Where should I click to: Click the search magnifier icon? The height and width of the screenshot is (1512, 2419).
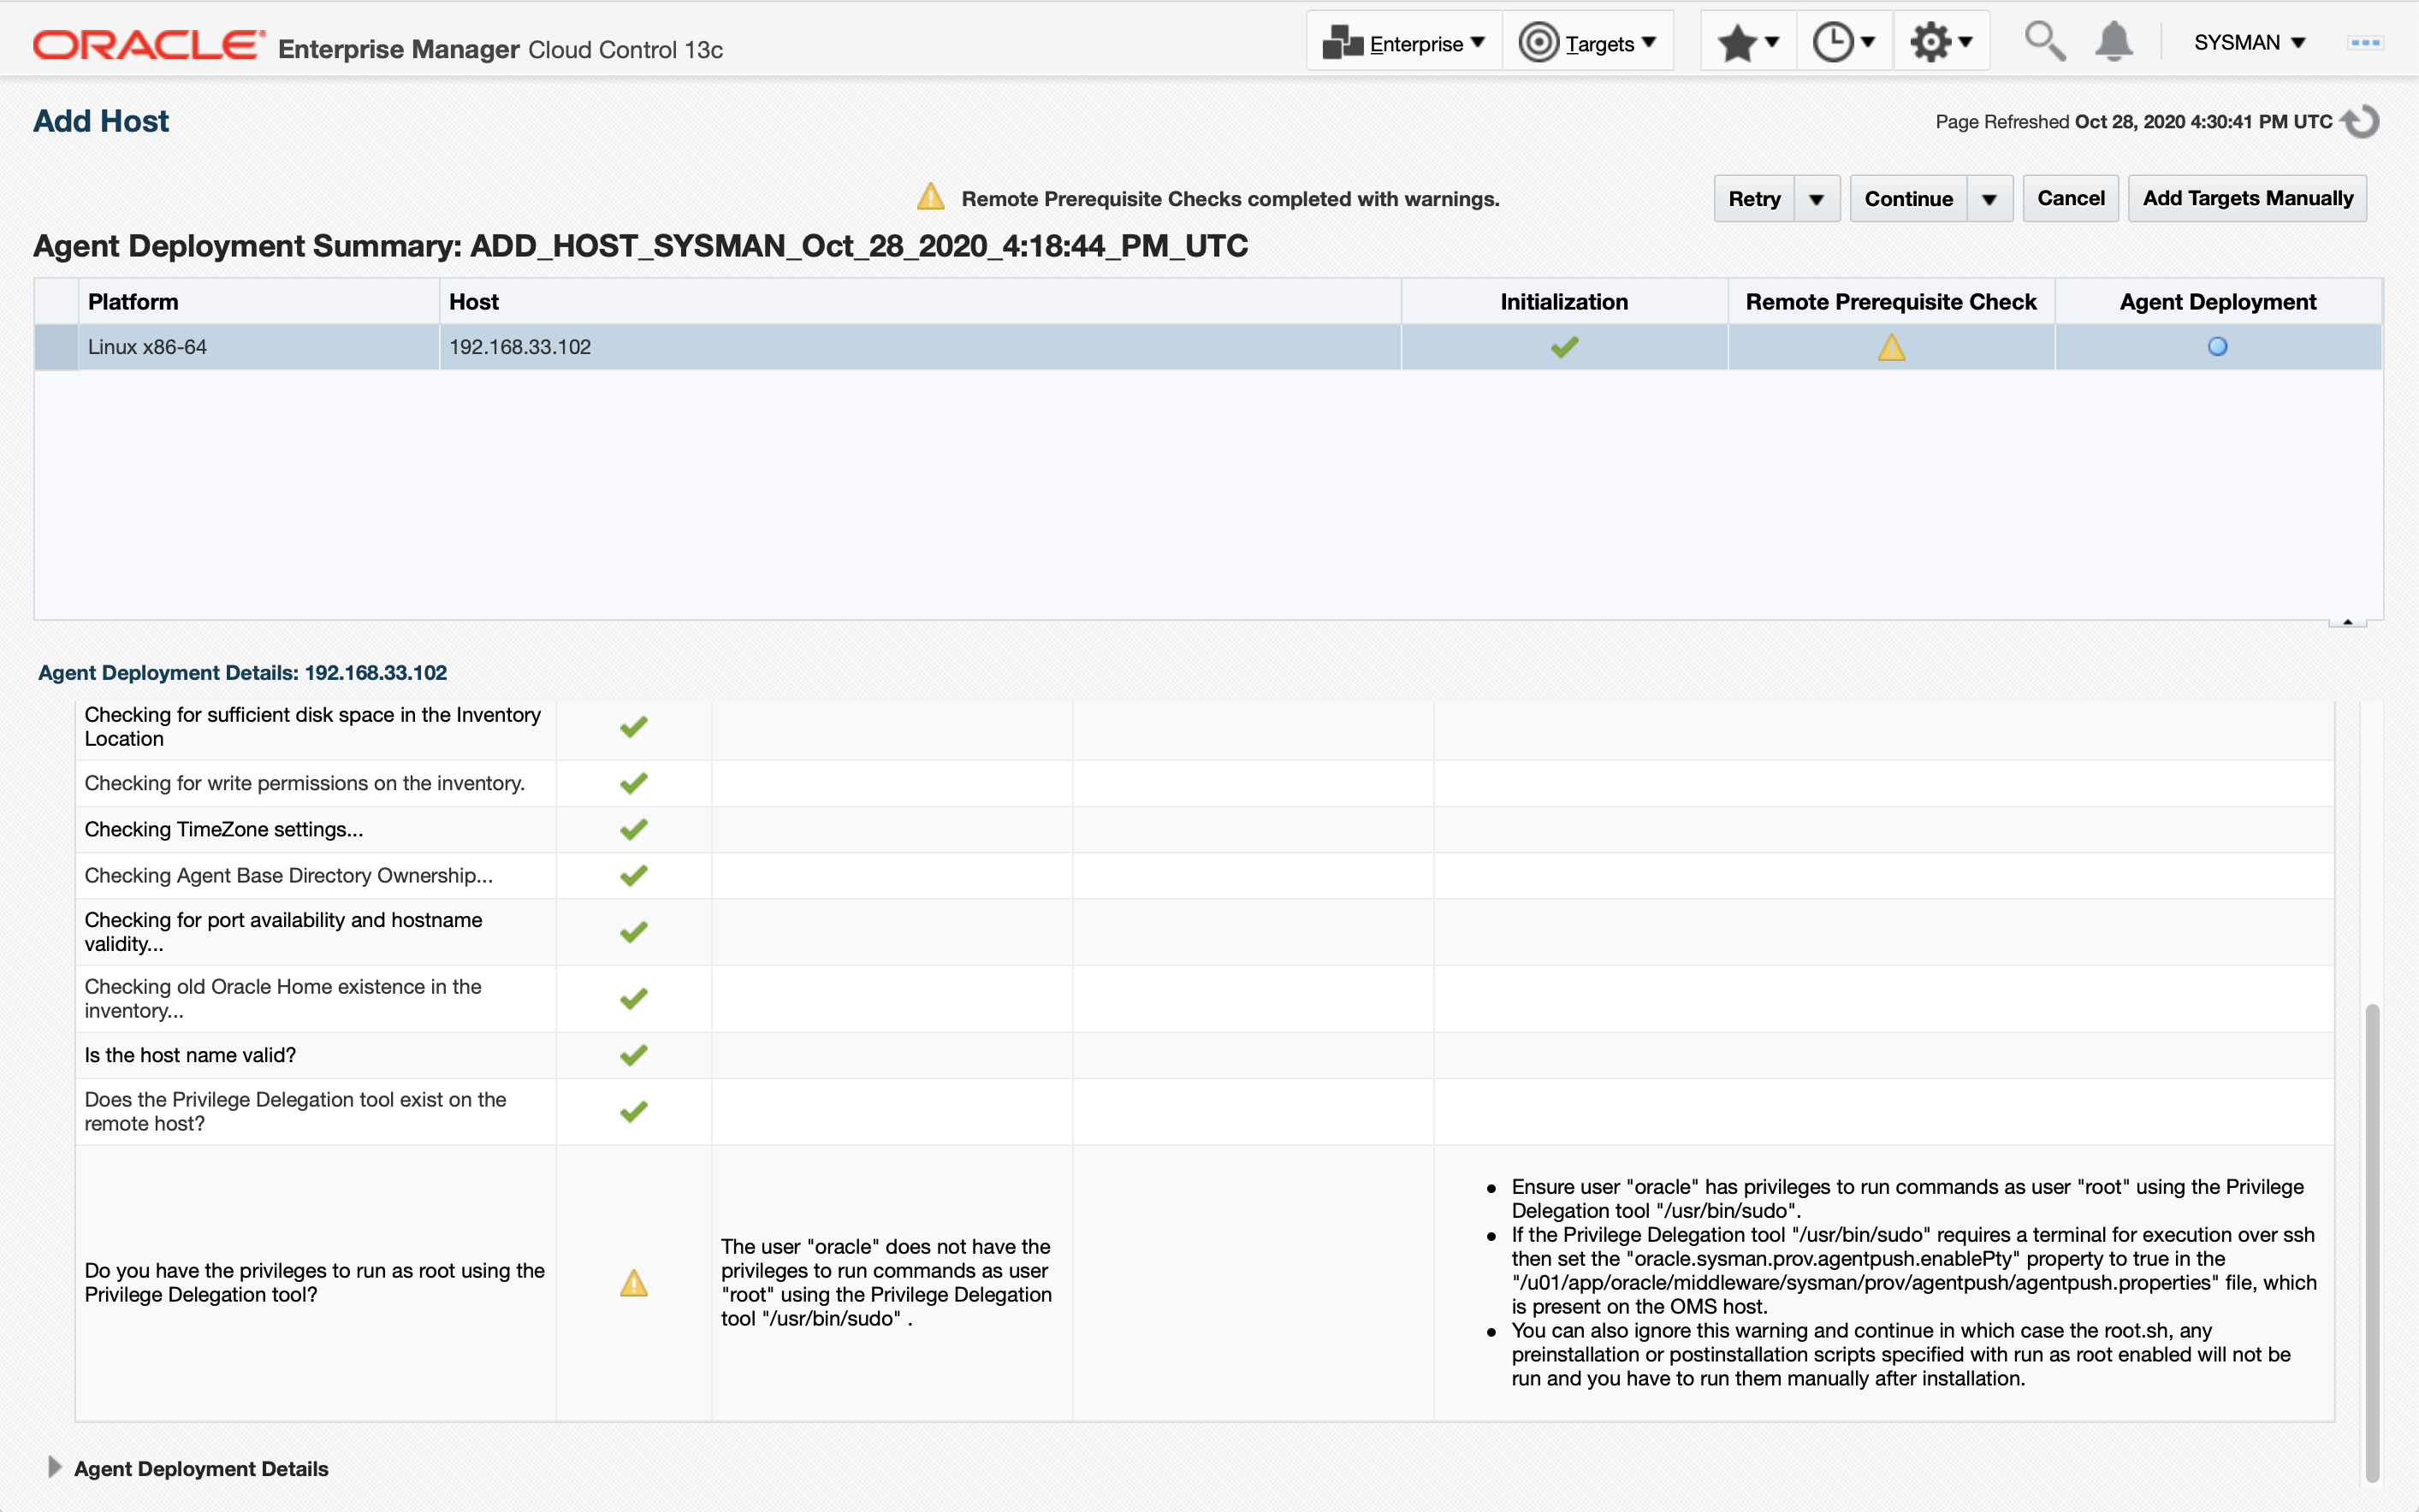tap(2044, 42)
